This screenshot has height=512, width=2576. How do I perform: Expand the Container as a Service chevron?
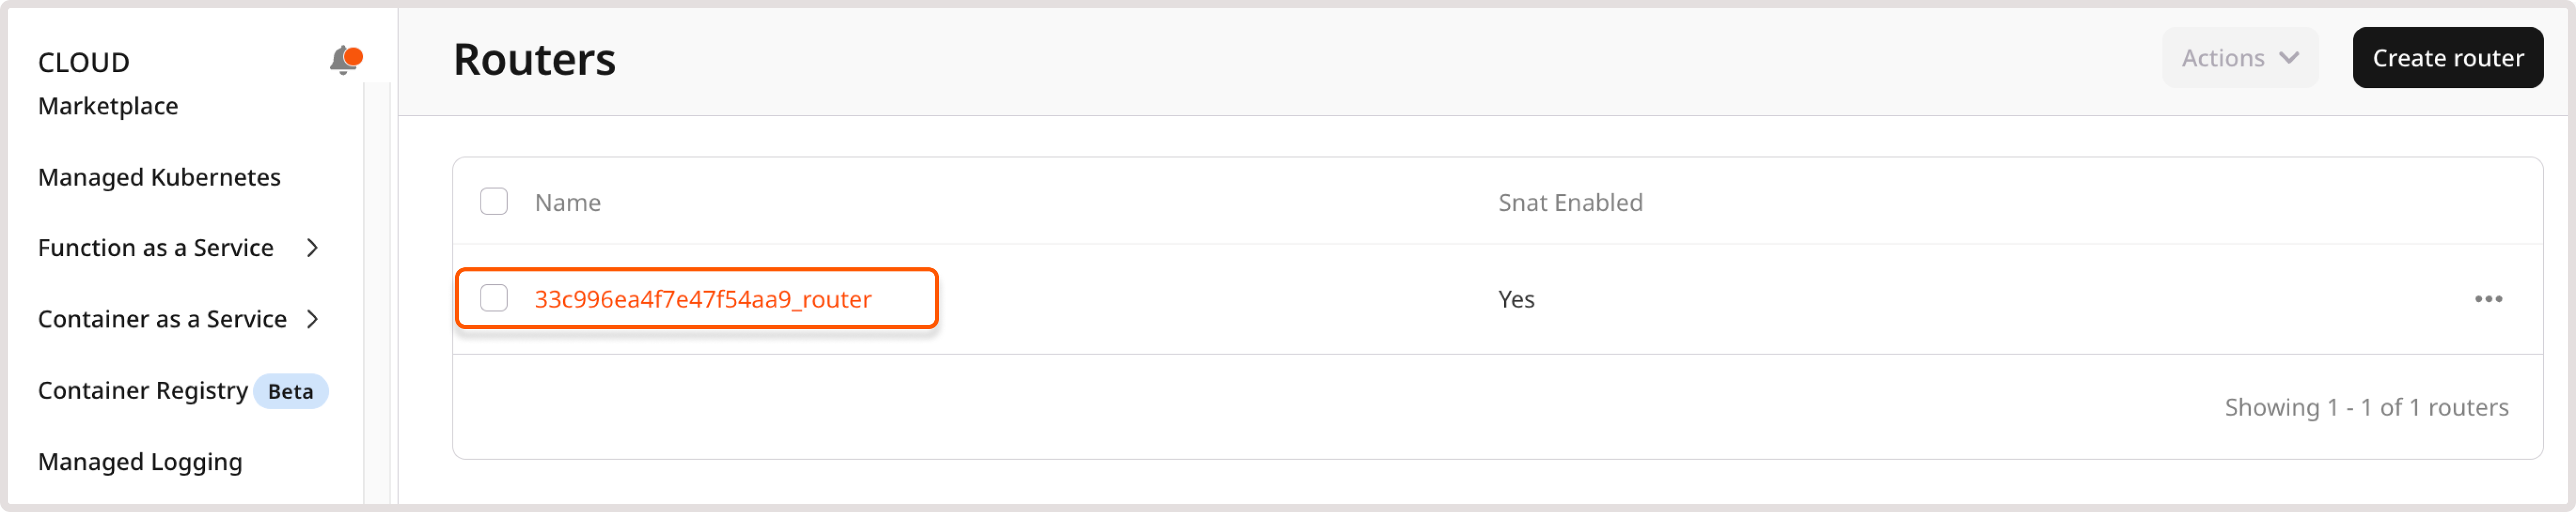coord(312,319)
